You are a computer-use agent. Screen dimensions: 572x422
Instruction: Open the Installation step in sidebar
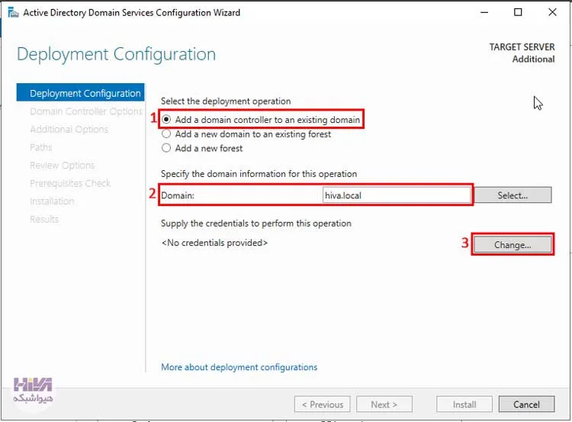coord(52,201)
